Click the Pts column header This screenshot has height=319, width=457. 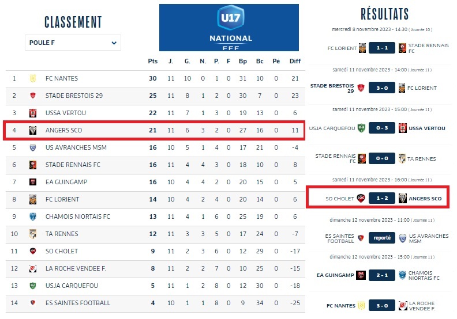[152, 61]
